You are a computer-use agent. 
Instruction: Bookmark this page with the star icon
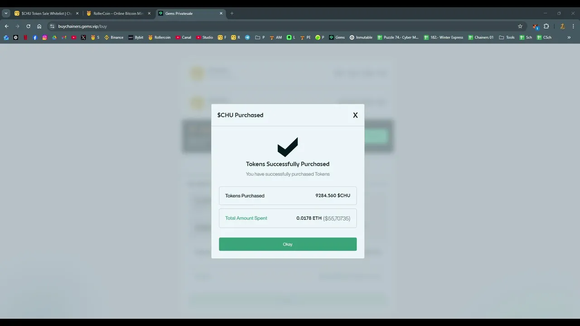click(520, 26)
